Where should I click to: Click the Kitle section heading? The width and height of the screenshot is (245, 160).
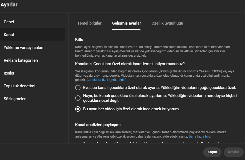pos(79,39)
